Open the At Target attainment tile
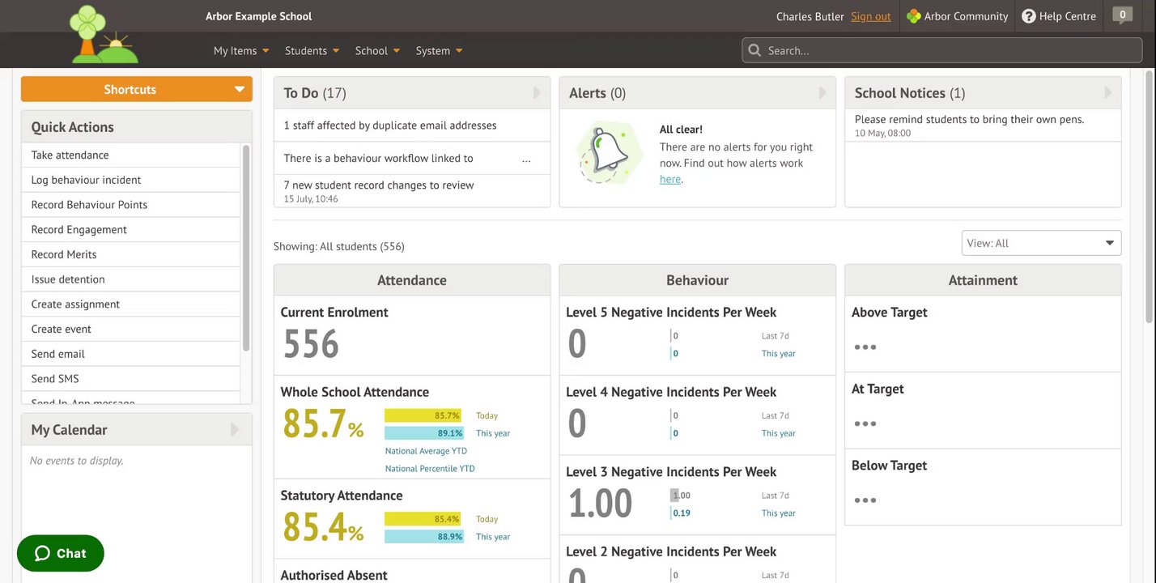 (x=983, y=411)
